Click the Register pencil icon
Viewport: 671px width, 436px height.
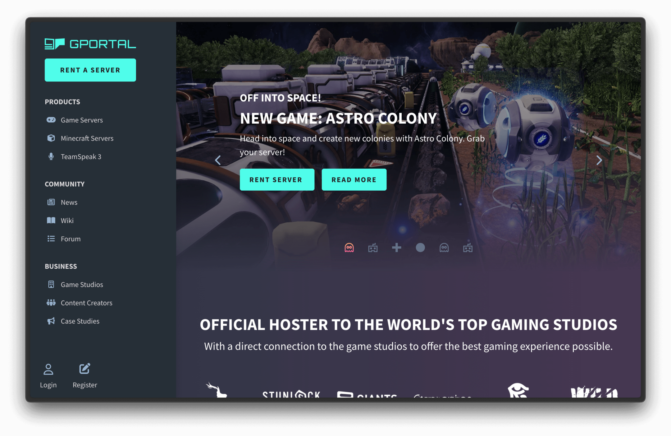(x=84, y=369)
